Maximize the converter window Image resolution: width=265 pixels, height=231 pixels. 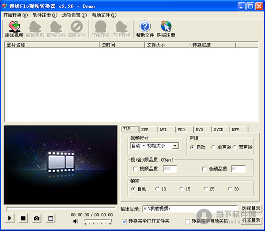(x=250, y=7)
